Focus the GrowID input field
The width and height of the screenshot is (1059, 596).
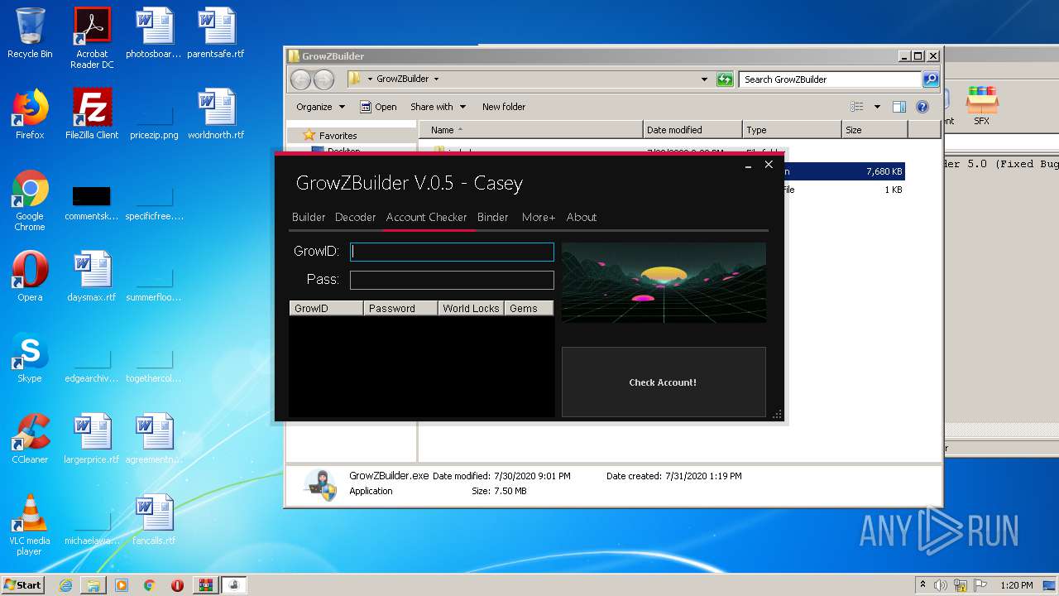point(452,252)
